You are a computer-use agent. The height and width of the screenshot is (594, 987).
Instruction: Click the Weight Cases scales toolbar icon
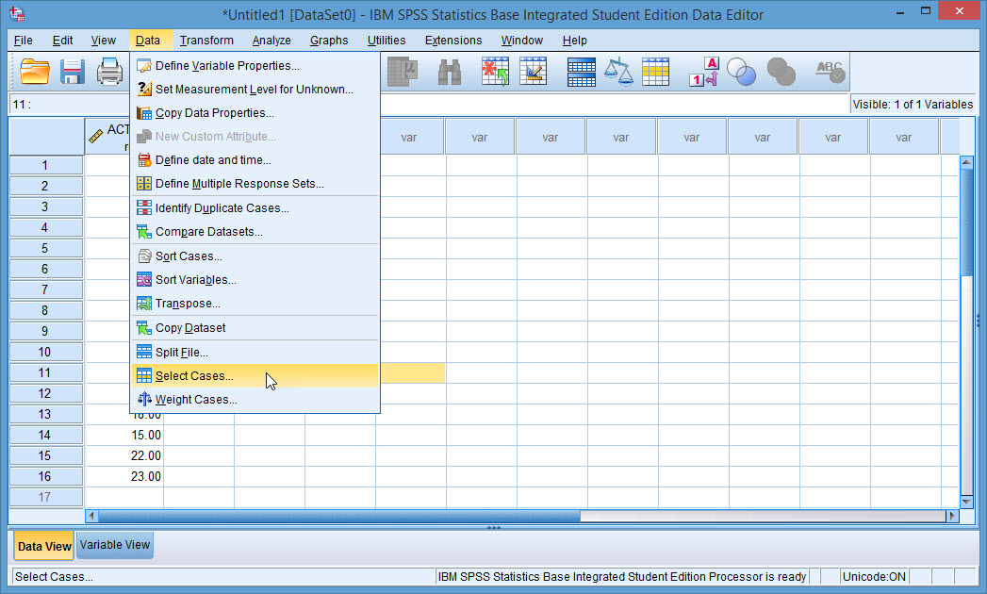618,72
